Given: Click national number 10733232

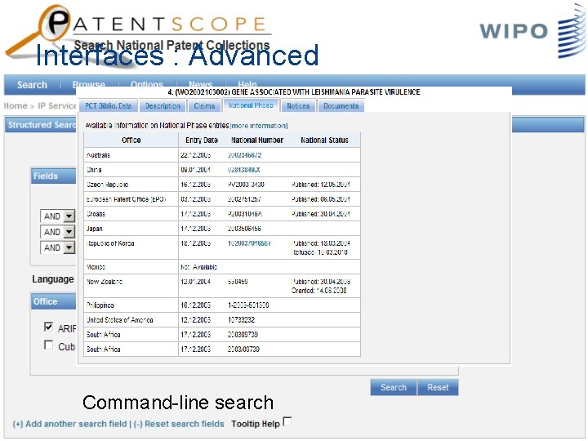Looking at the screenshot, I should [x=241, y=320].
